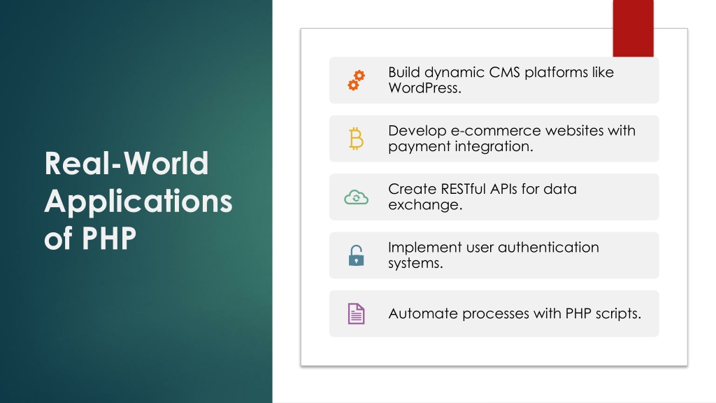Select the "Implement user authentication systems." text
Viewport: 716px width, 403px height.
(494, 255)
